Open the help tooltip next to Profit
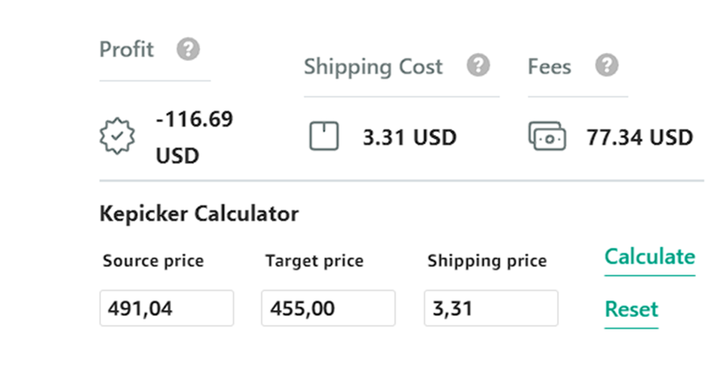 tap(188, 49)
